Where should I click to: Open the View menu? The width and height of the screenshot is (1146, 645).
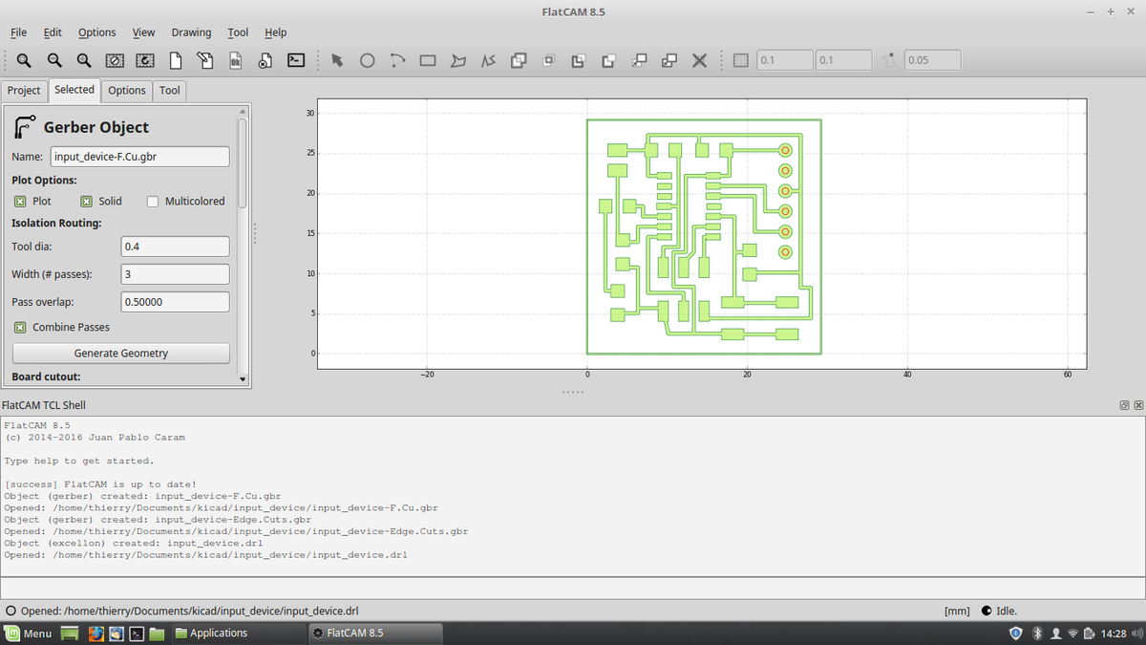144,32
